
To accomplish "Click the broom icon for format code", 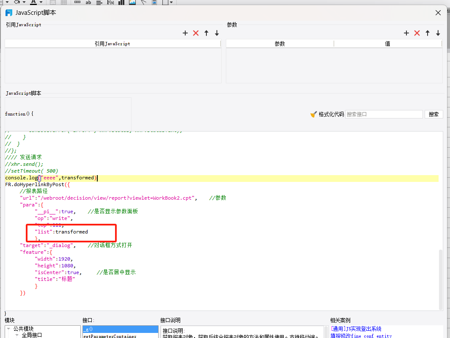I will 313,114.
